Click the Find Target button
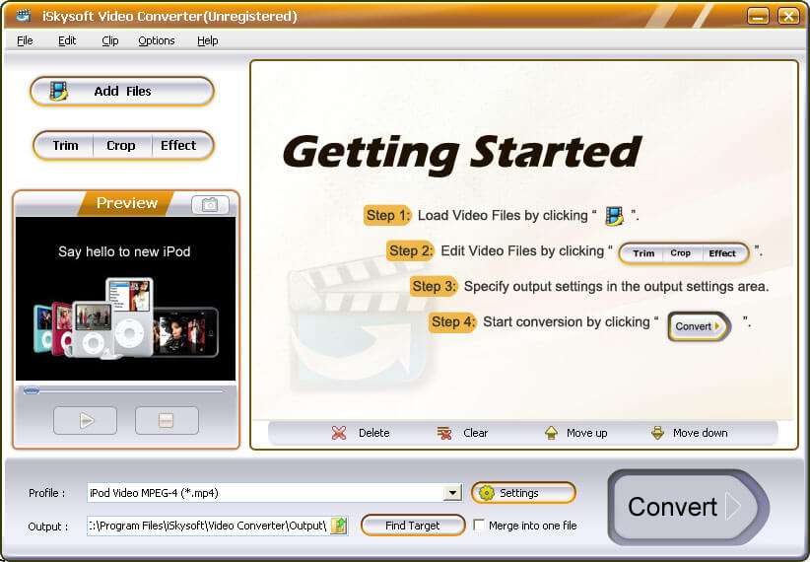Screen dimensions: 810x562 (412, 526)
